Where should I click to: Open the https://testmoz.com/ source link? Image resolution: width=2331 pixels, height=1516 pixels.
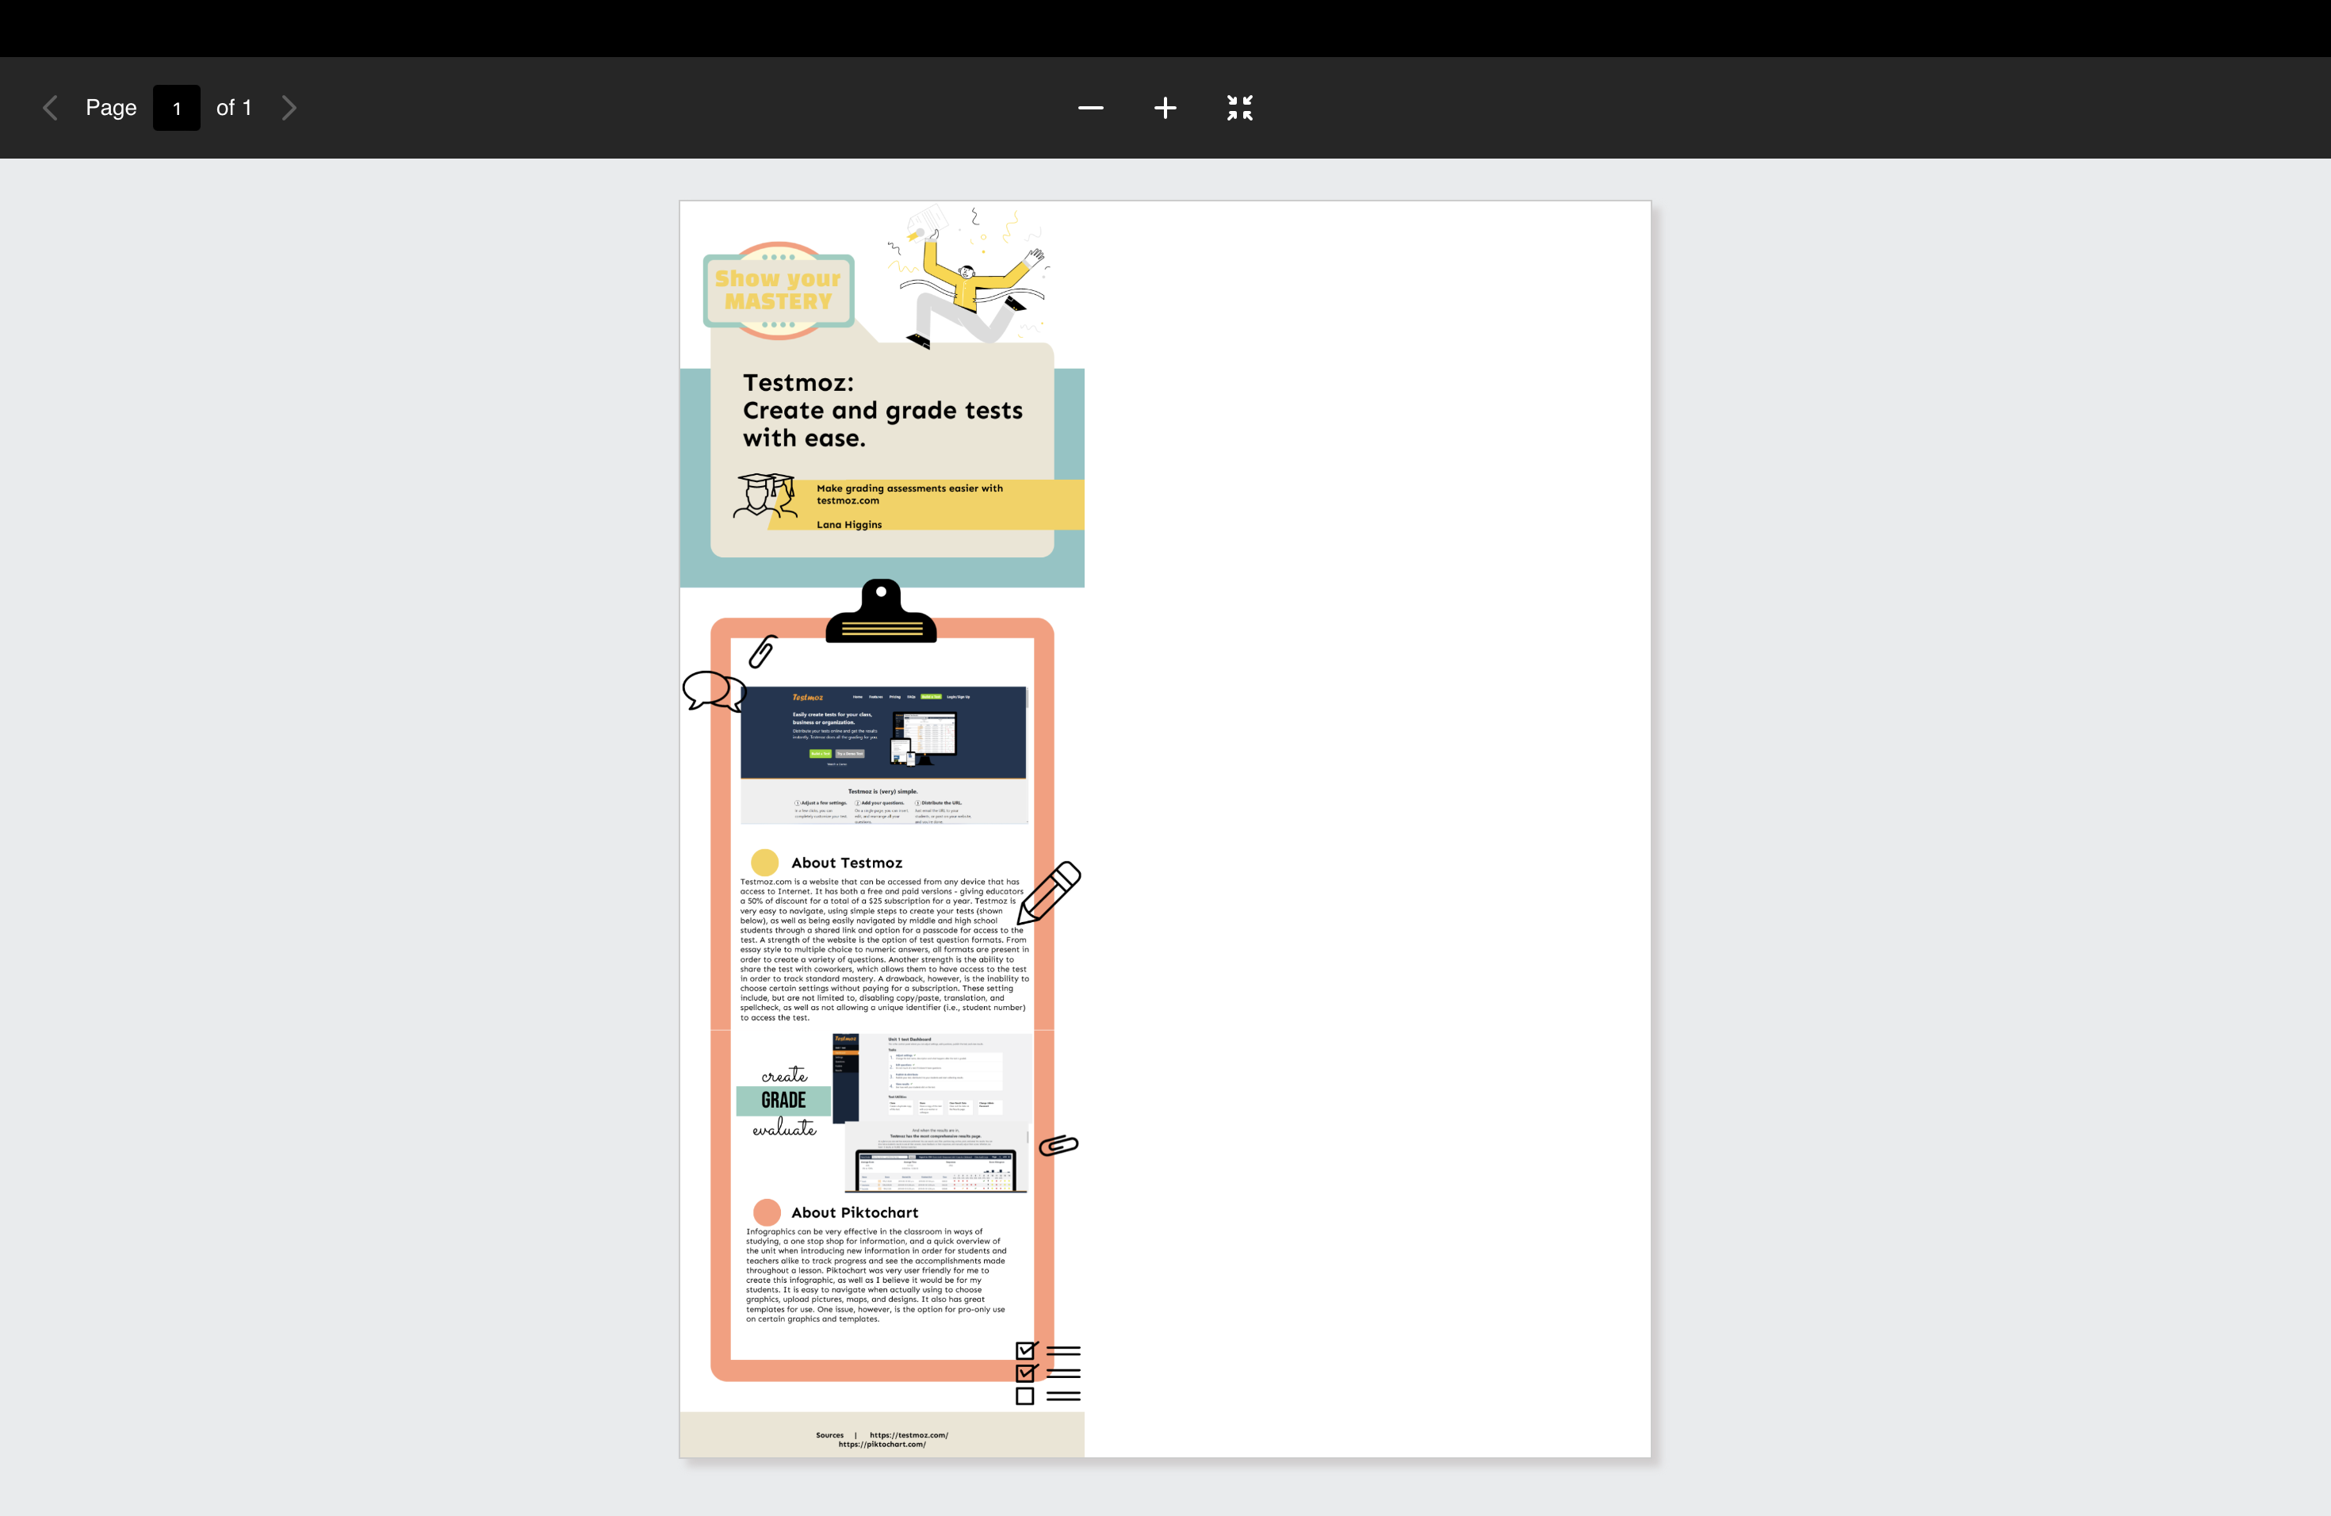coord(909,1436)
